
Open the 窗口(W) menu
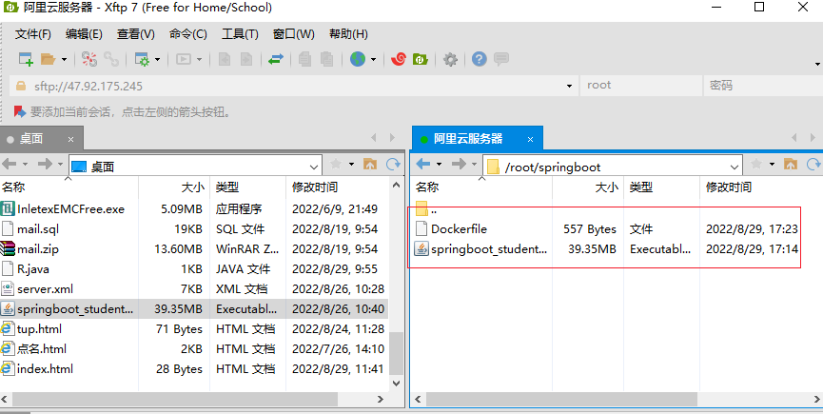click(x=294, y=34)
